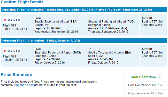Click the Price Summary heading

pyautogui.click(x=17, y=75)
